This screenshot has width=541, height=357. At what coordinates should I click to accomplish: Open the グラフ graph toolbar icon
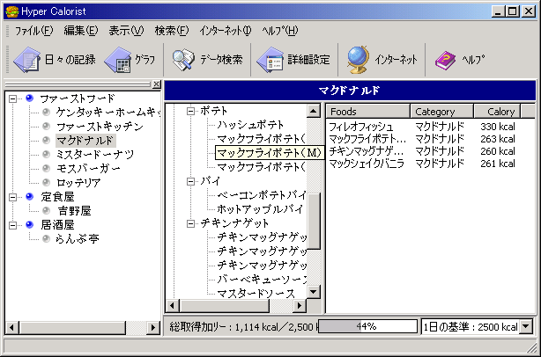[x=118, y=60]
